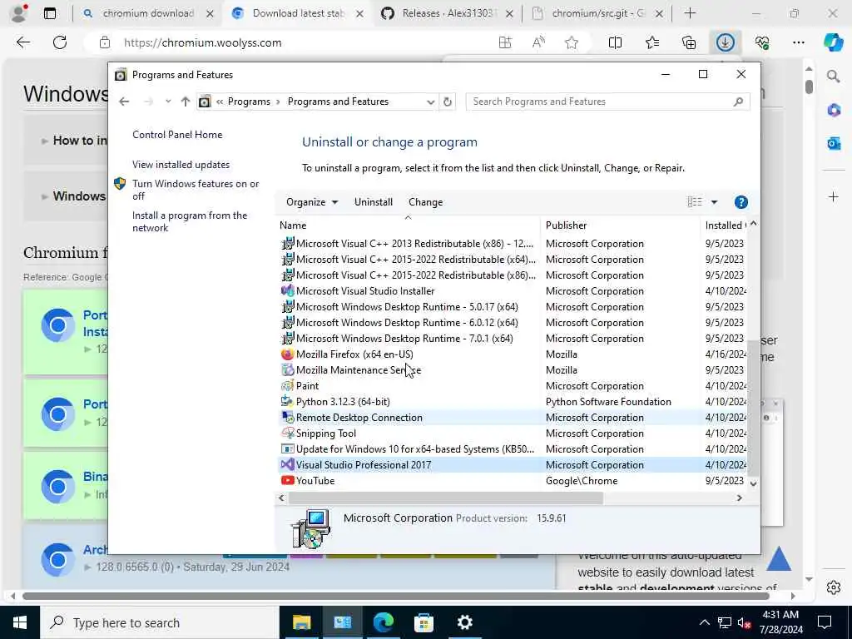Open Microsoft Store from taskbar
Viewport: 852px width, 639px height.
tap(424, 622)
